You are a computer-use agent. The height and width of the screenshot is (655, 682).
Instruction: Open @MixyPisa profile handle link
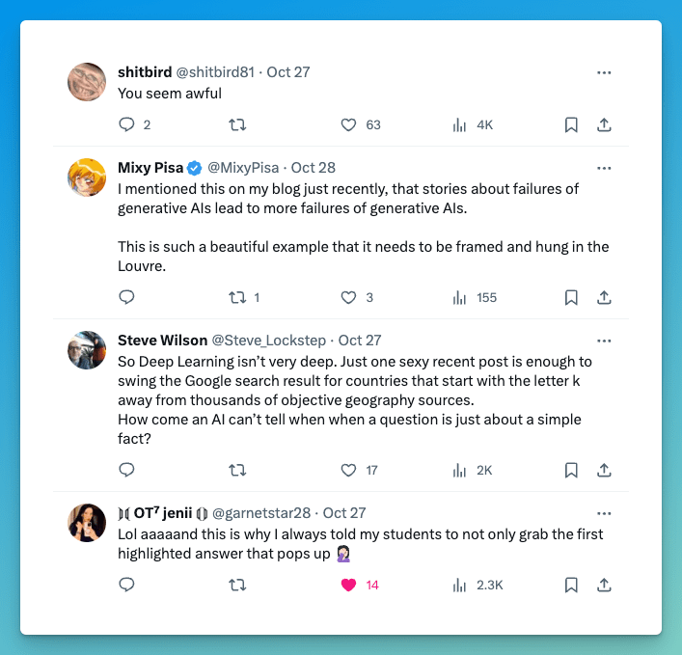click(245, 168)
